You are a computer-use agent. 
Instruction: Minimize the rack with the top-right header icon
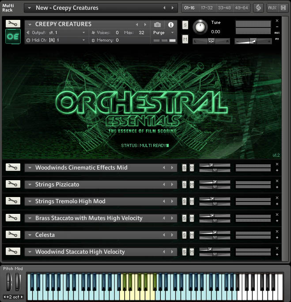pos(283,8)
